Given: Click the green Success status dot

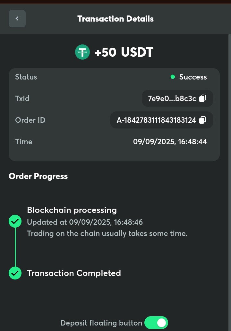Looking at the screenshot, I should pos(173,77).
